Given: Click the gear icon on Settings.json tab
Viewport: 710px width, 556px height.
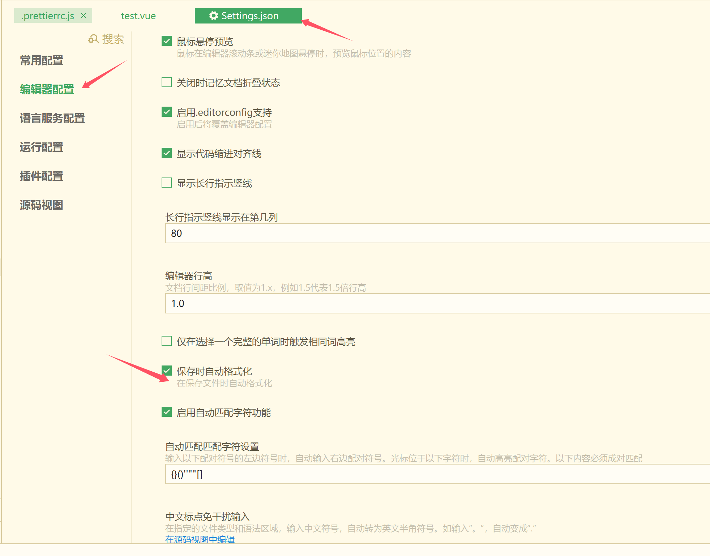Looking at the screenshot, I should tap(214, 16).
